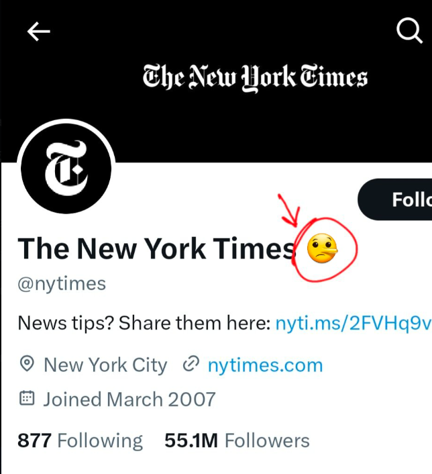432x474 pixels.
Task: Click the chain link icon
Action: coord(192,365)
